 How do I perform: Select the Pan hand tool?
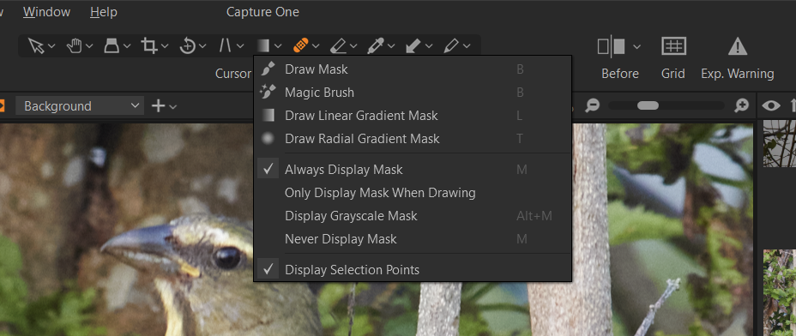tap(74, 46)
